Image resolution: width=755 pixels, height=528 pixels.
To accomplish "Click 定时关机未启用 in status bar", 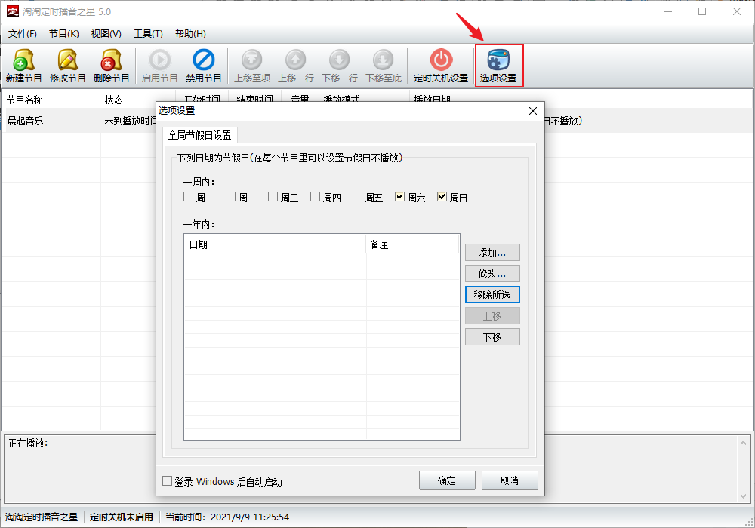I will click(x=122, y=517).
